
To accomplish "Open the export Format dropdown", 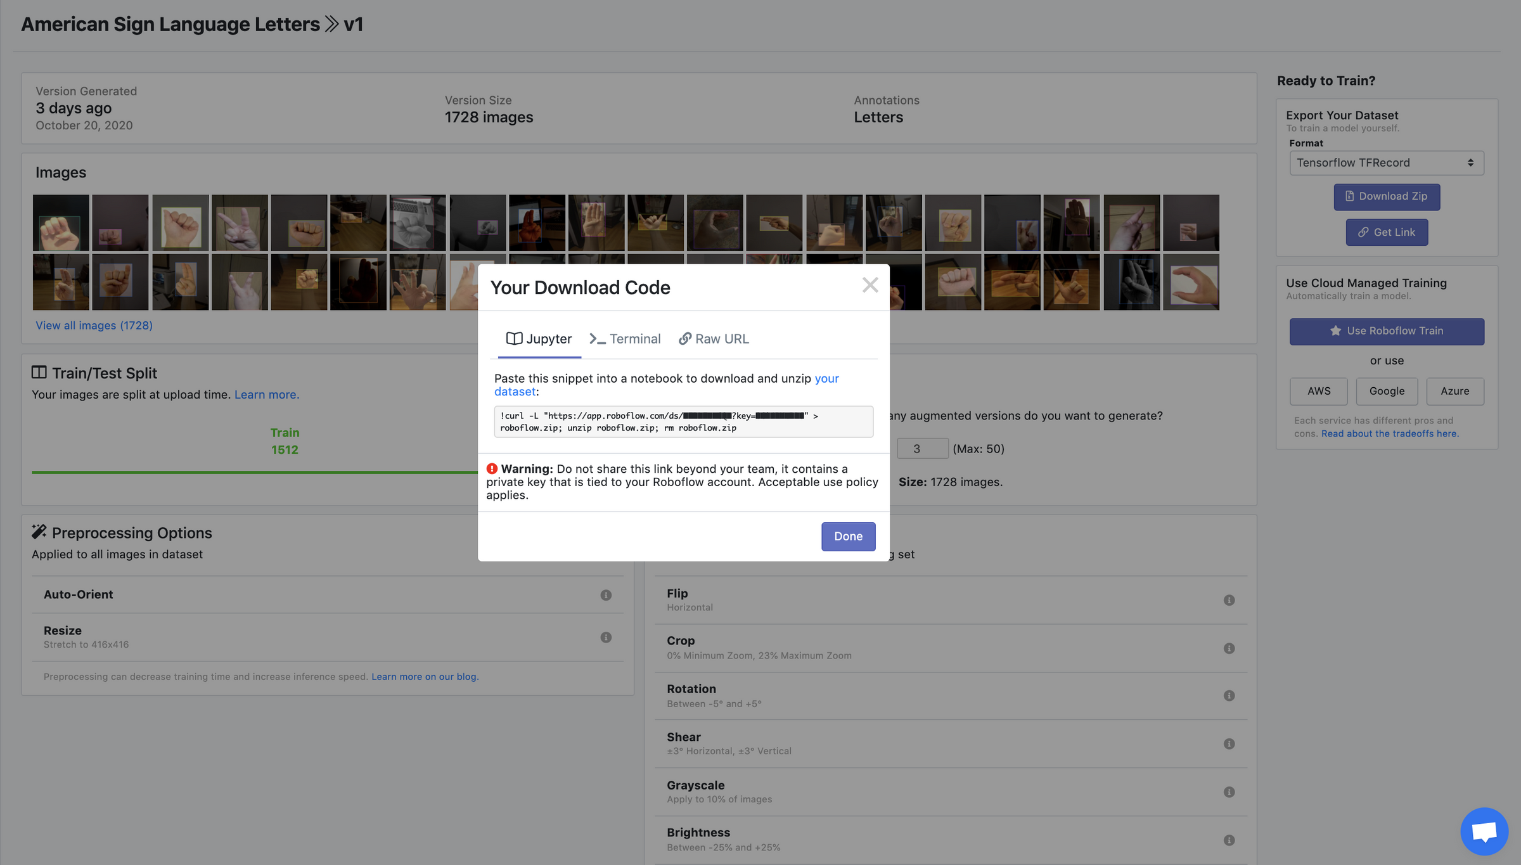I will click(x=1386, y=163).
